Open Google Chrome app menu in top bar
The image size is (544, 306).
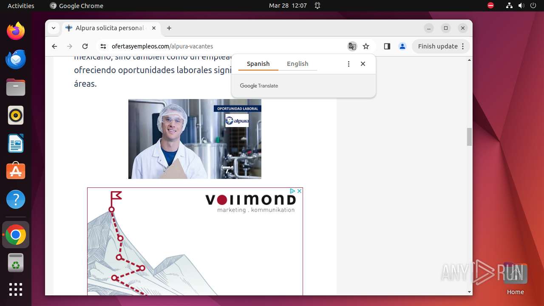76,6
